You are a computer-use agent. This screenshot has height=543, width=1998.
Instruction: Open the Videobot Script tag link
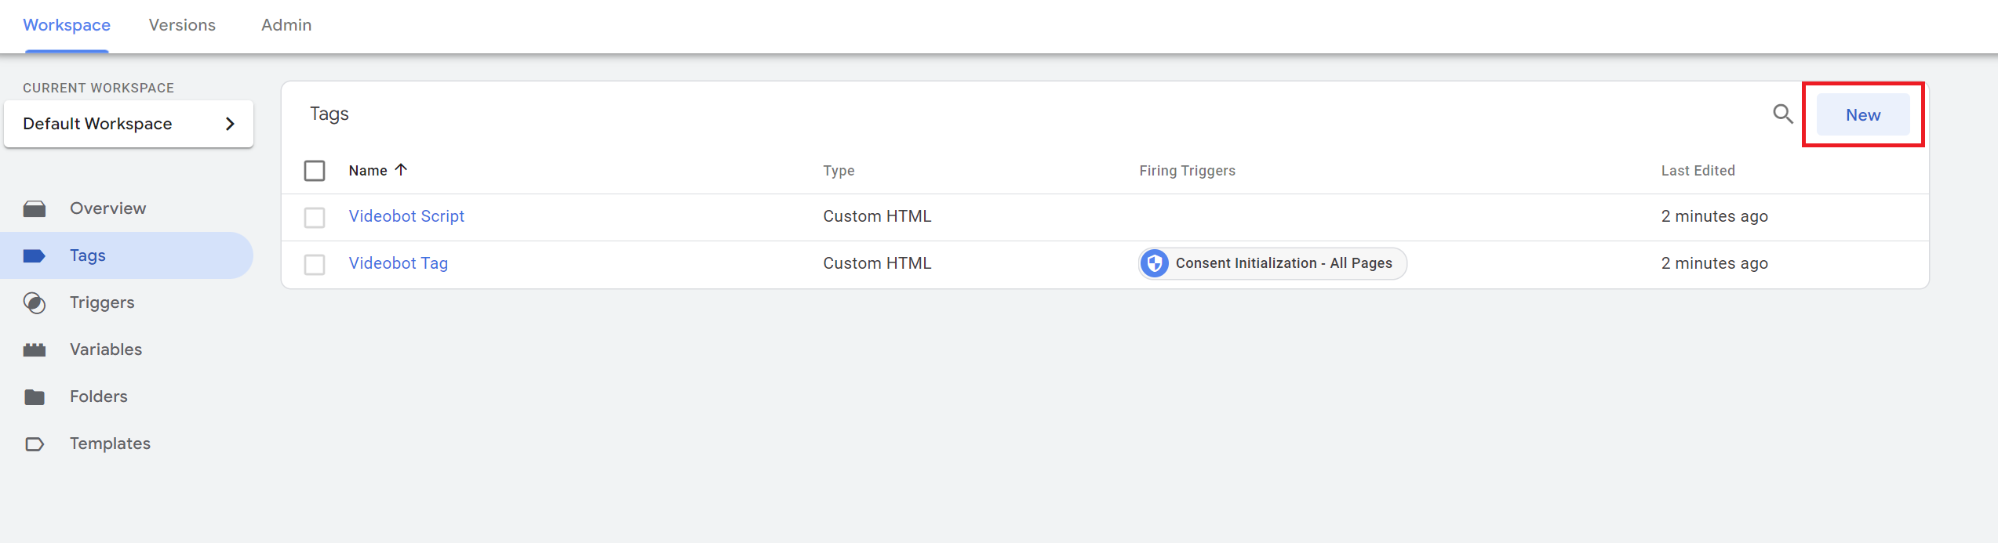pos(406,216)
